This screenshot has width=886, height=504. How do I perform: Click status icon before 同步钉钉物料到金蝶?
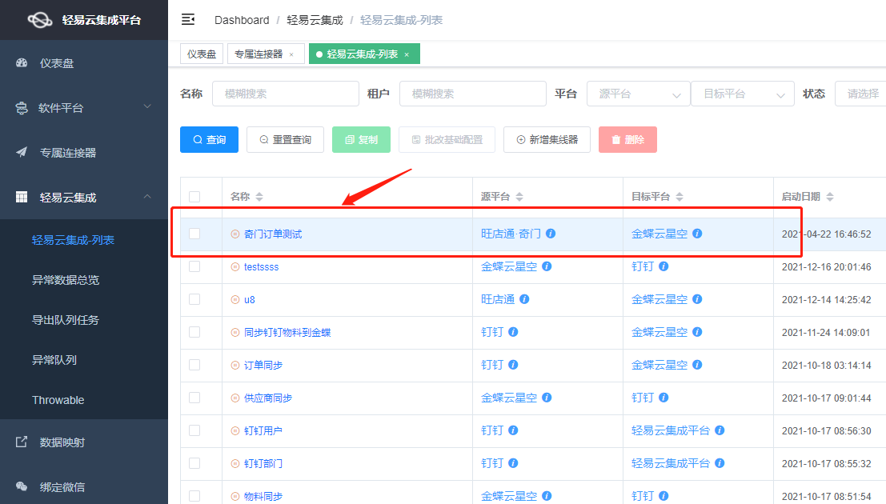(235, 332)
